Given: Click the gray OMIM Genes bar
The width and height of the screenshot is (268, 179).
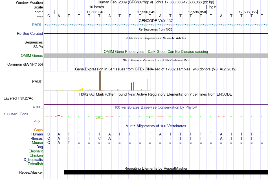Looking at the screenshot, I should coord(156,55).
